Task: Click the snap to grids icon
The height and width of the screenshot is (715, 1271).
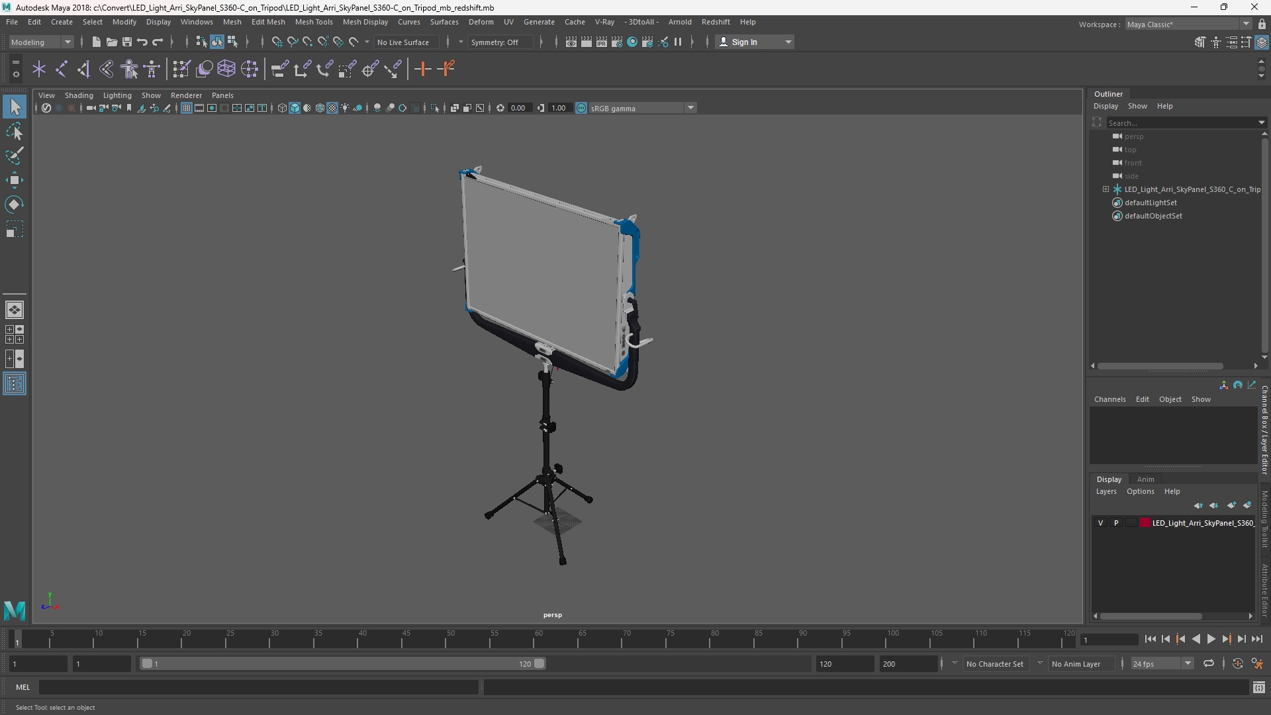Action: coord(277,42)
